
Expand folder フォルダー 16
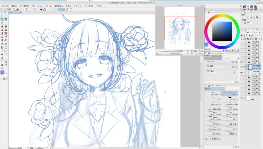pyautogui.click(x=246, y=89)
